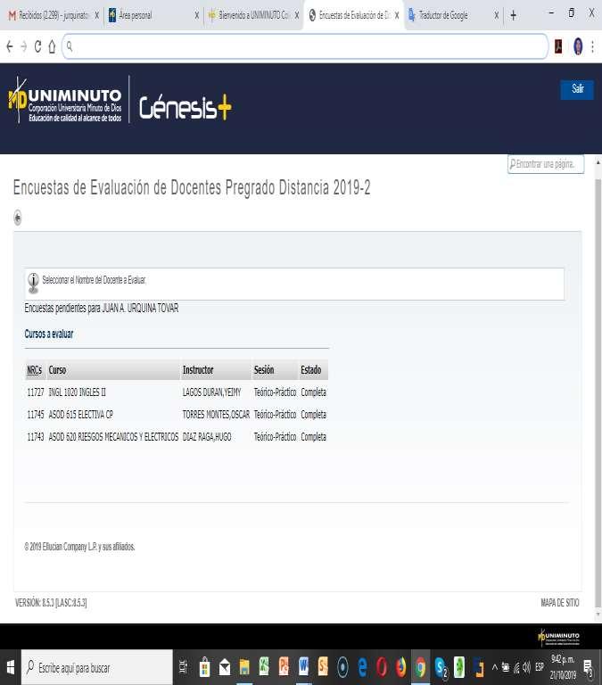
Task: Open the MAPA DE SITIO link
Action: (559, 603)
